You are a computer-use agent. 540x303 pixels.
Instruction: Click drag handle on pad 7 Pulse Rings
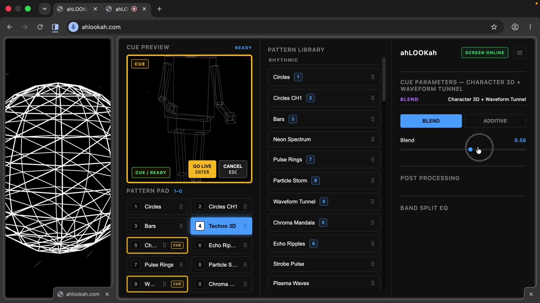pyautogui.click(x=181, y=265)
